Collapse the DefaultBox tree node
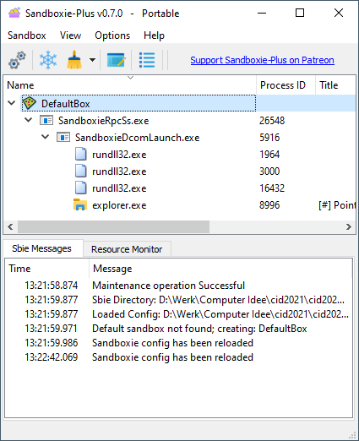 (x=12, y=103)
